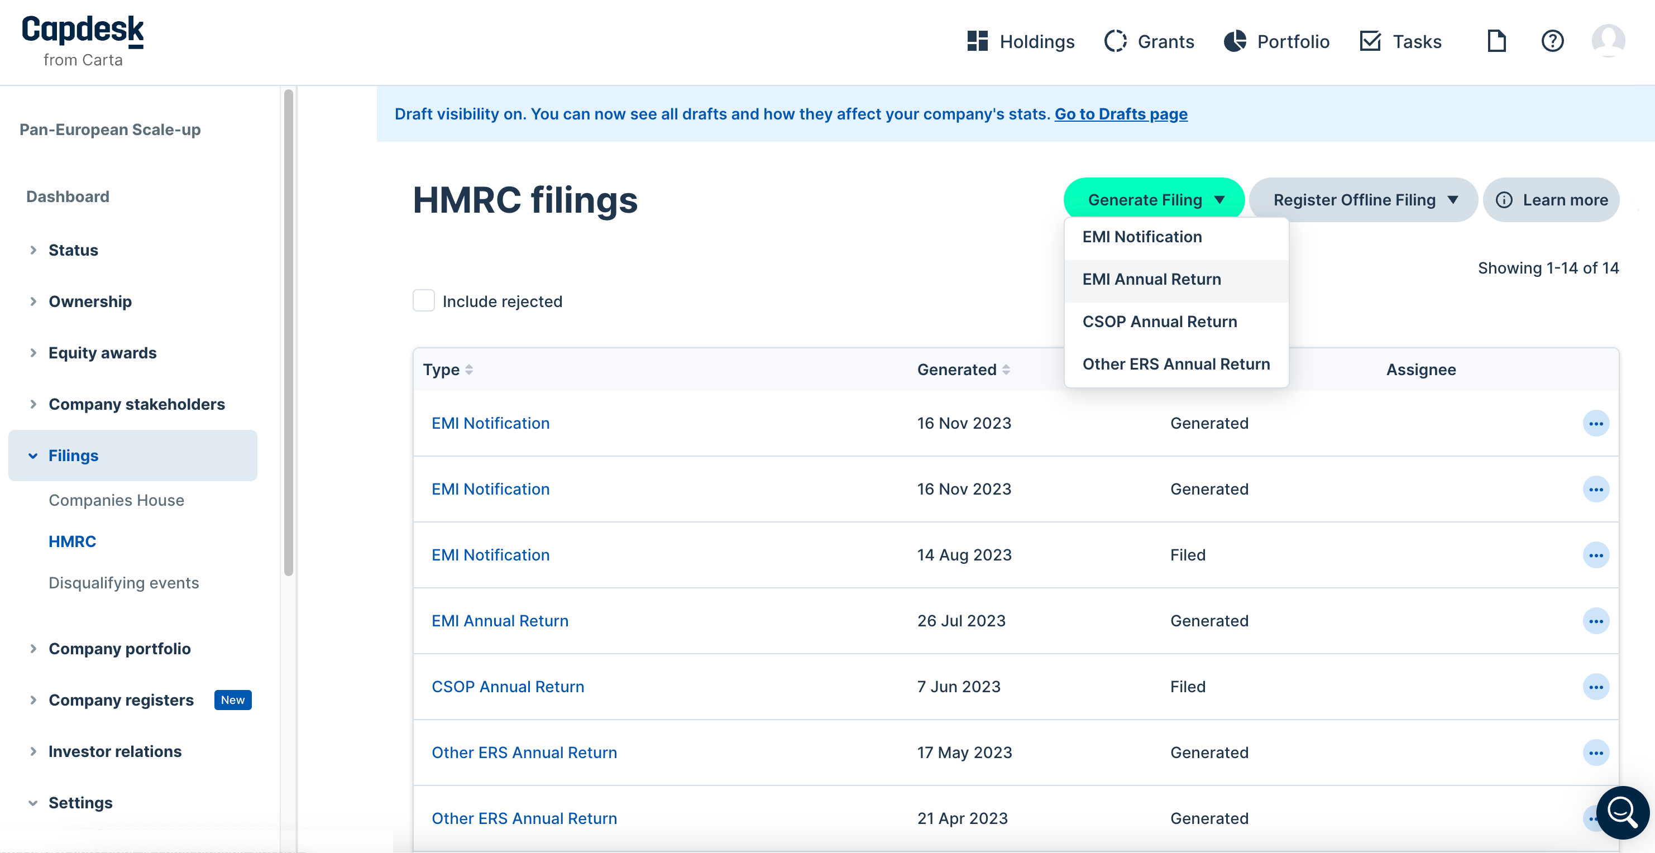
Task: Open actions menu for CSOP Annual Return row
Action: (x=1596, y=687)
